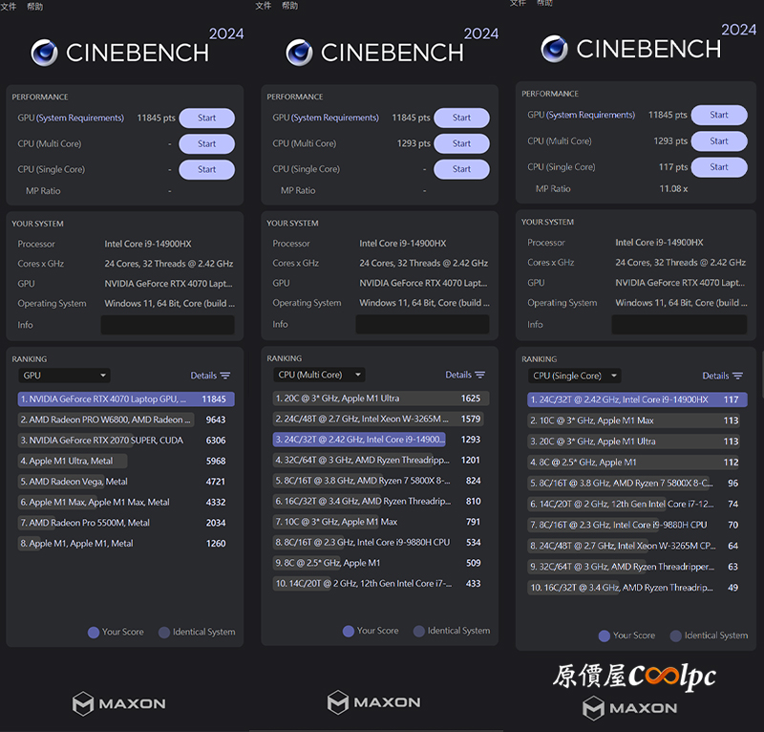
Task: Select the AMD Radeon Pro 5500M row
Action: coord(126,523)
